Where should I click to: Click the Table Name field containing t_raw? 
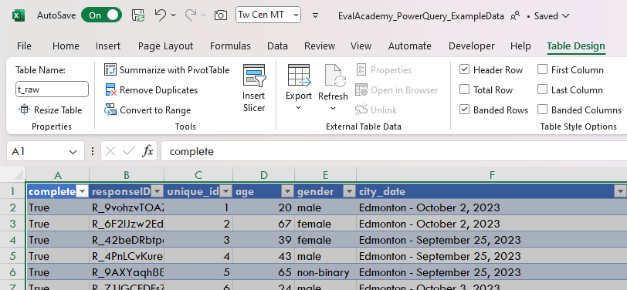52,89
